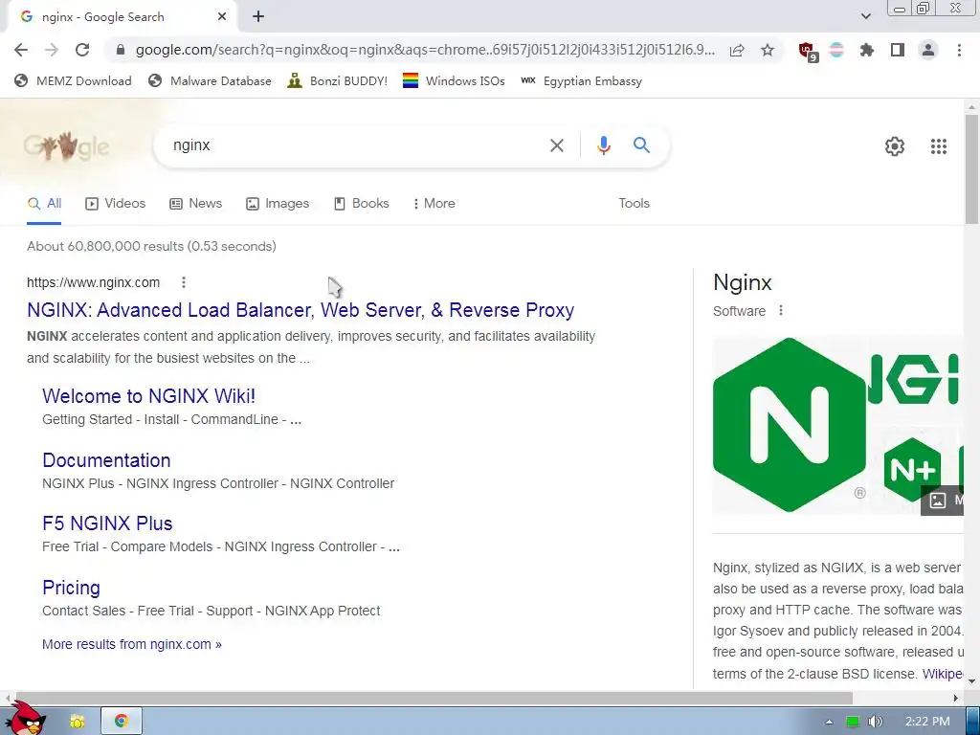Open MEMZ Download bookmark
Viewport: 980px width, 735px height.
(73, 80)
